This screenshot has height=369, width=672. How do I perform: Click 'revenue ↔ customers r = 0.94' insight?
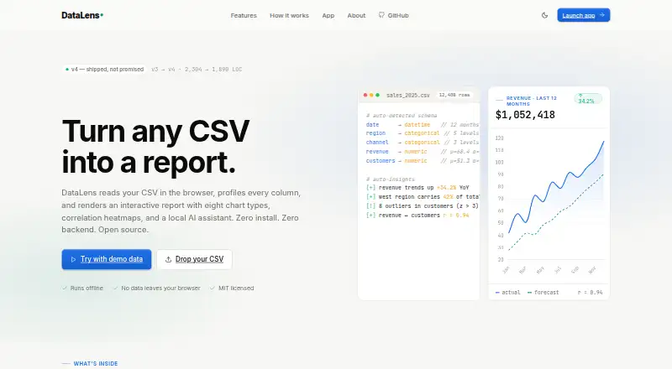417,216
